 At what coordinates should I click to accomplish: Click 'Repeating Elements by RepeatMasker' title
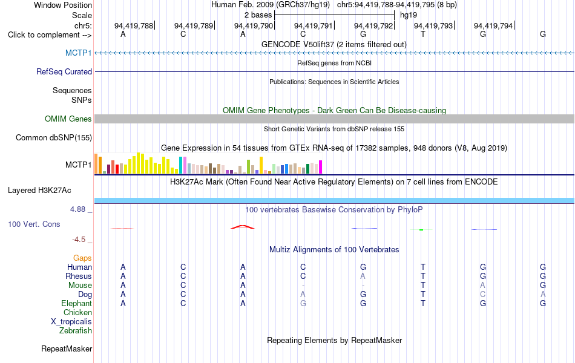pos(335,340)
